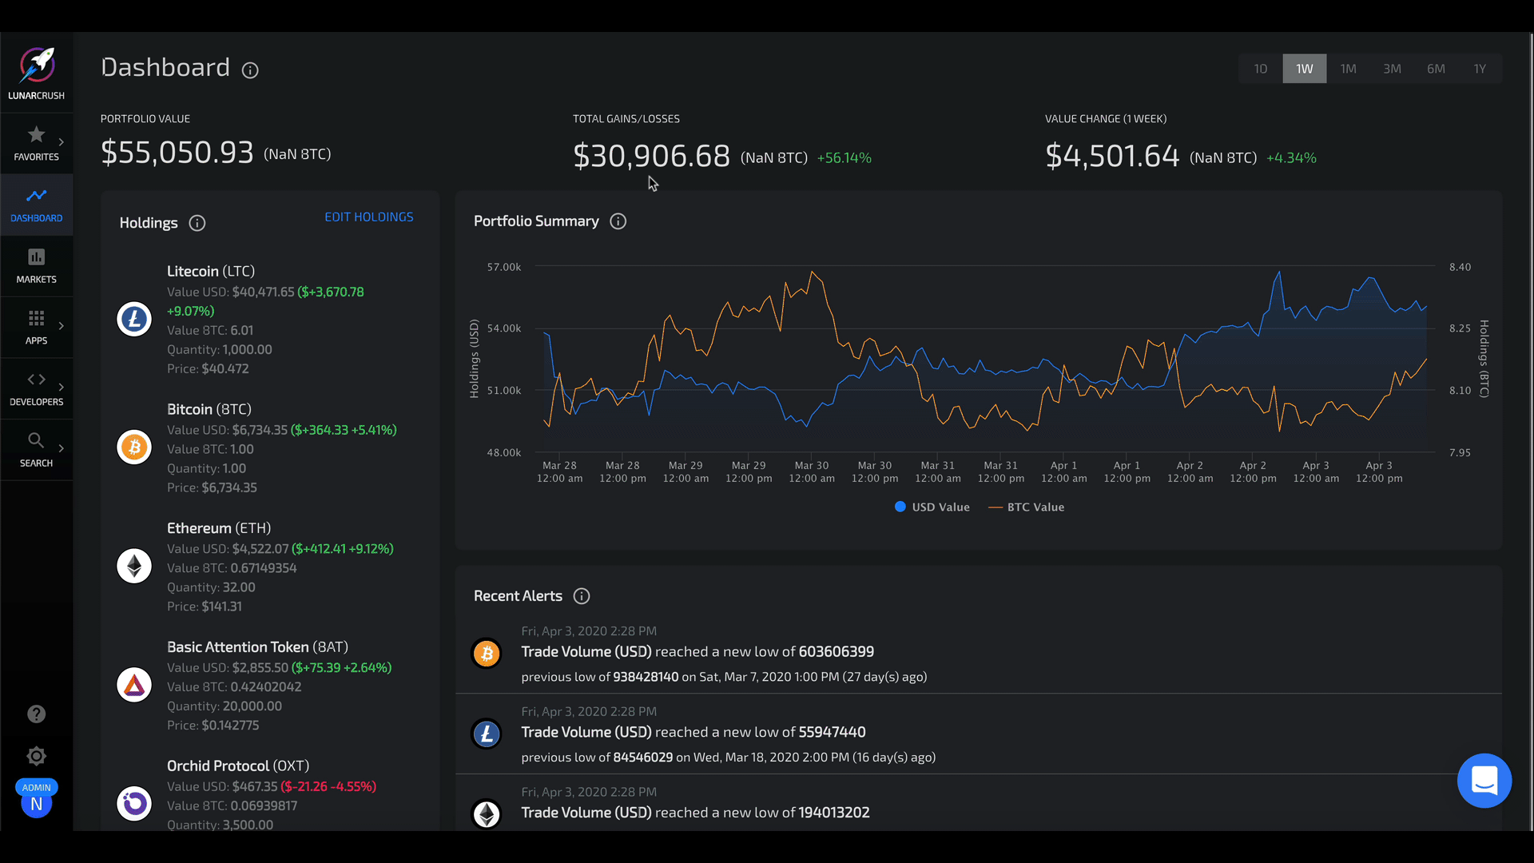
Task: Click Bitcoin Value USD $6,734.35 line
Action: (x=282, y=430)
